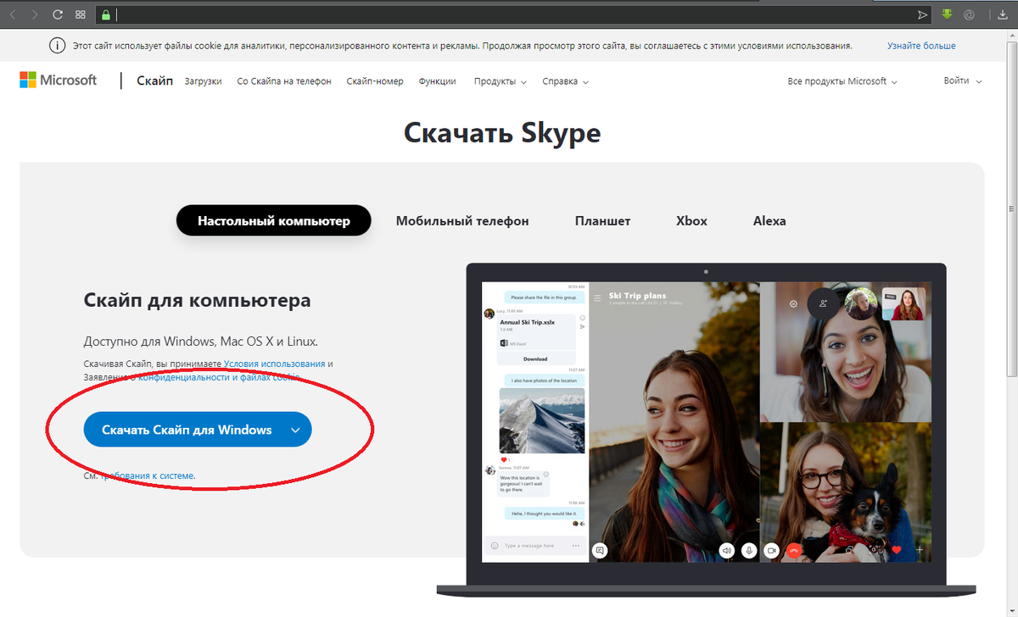Screen dimensions: 1018x617
Task: Switch to Мобильный телефон tab
Action: point(462,220)
